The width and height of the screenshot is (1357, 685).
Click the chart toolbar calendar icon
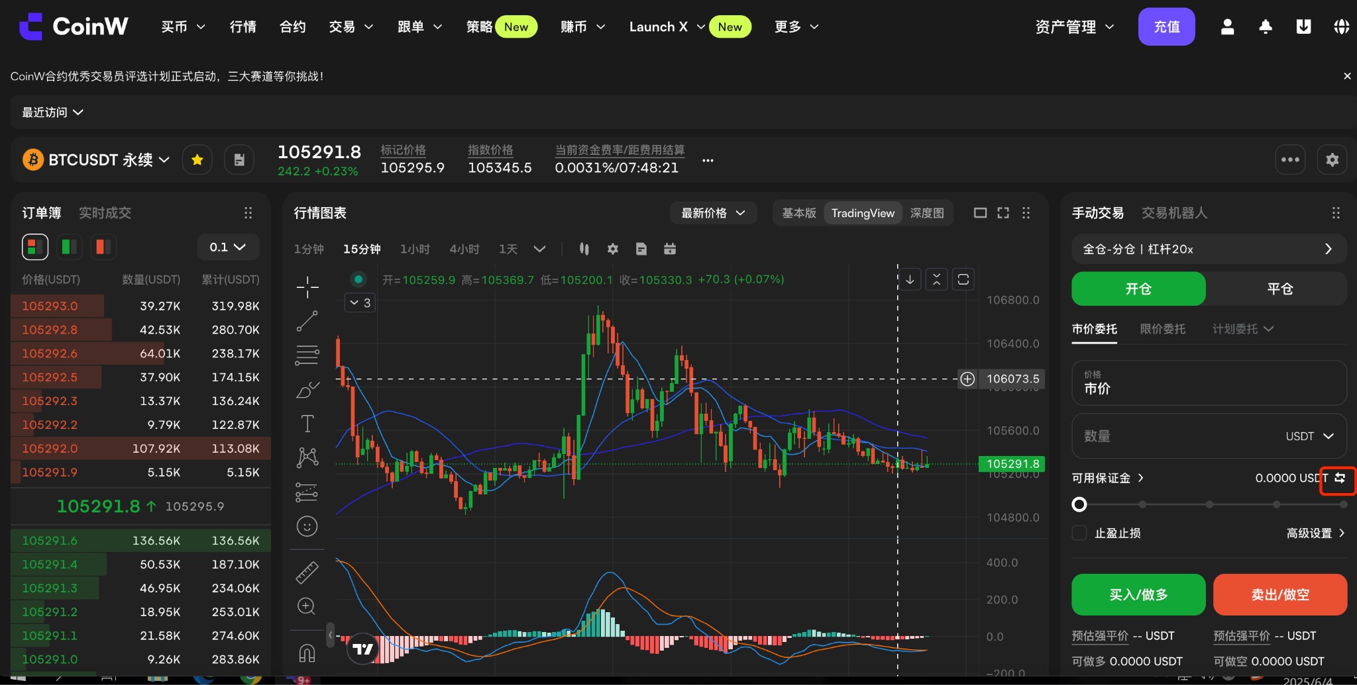click(670, 249)
